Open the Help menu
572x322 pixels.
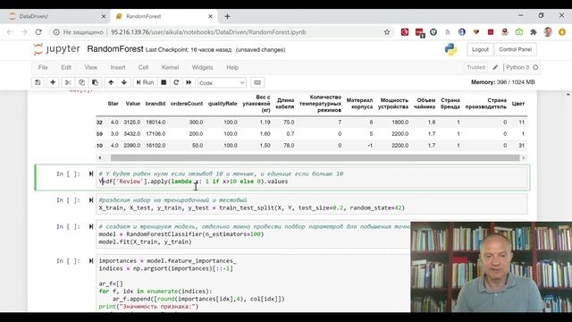(232, 68)
